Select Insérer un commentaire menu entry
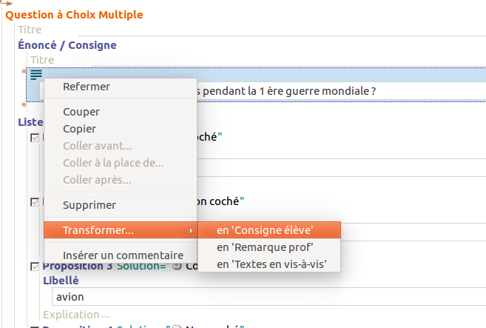The height and width of the screenshot is (328, 486). click(123, 255)
